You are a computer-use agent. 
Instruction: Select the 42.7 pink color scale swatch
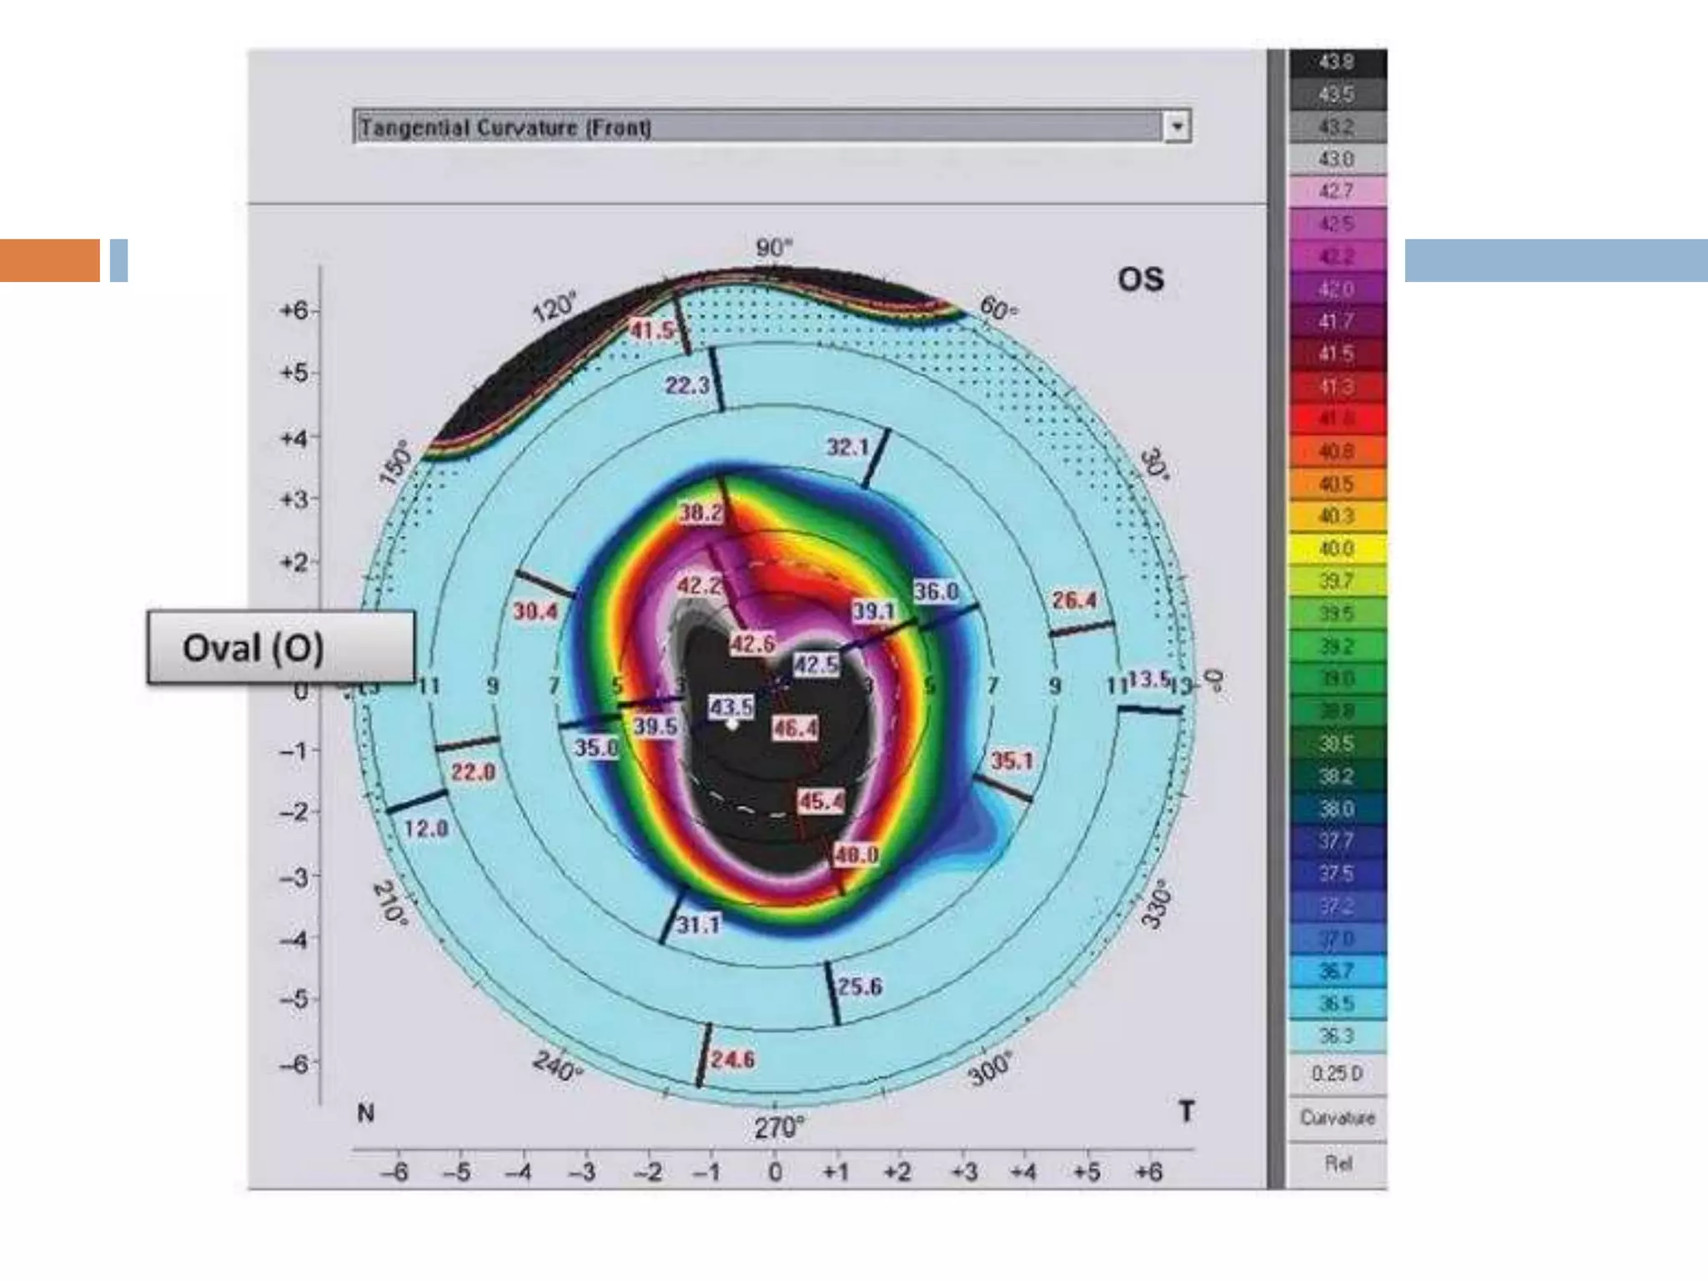[x=1337, y=191]
